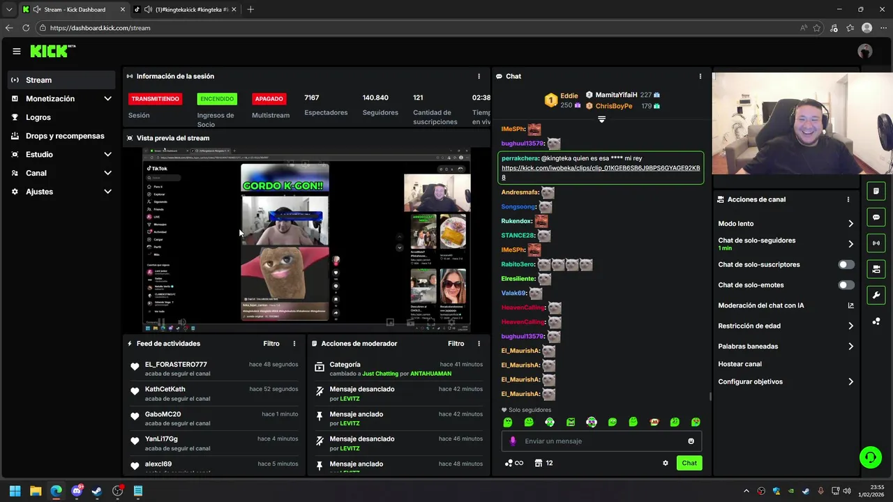Open Acciones de canal three-dot options
893x502 pixels.
pyautogui.click(x=848, y=199)
